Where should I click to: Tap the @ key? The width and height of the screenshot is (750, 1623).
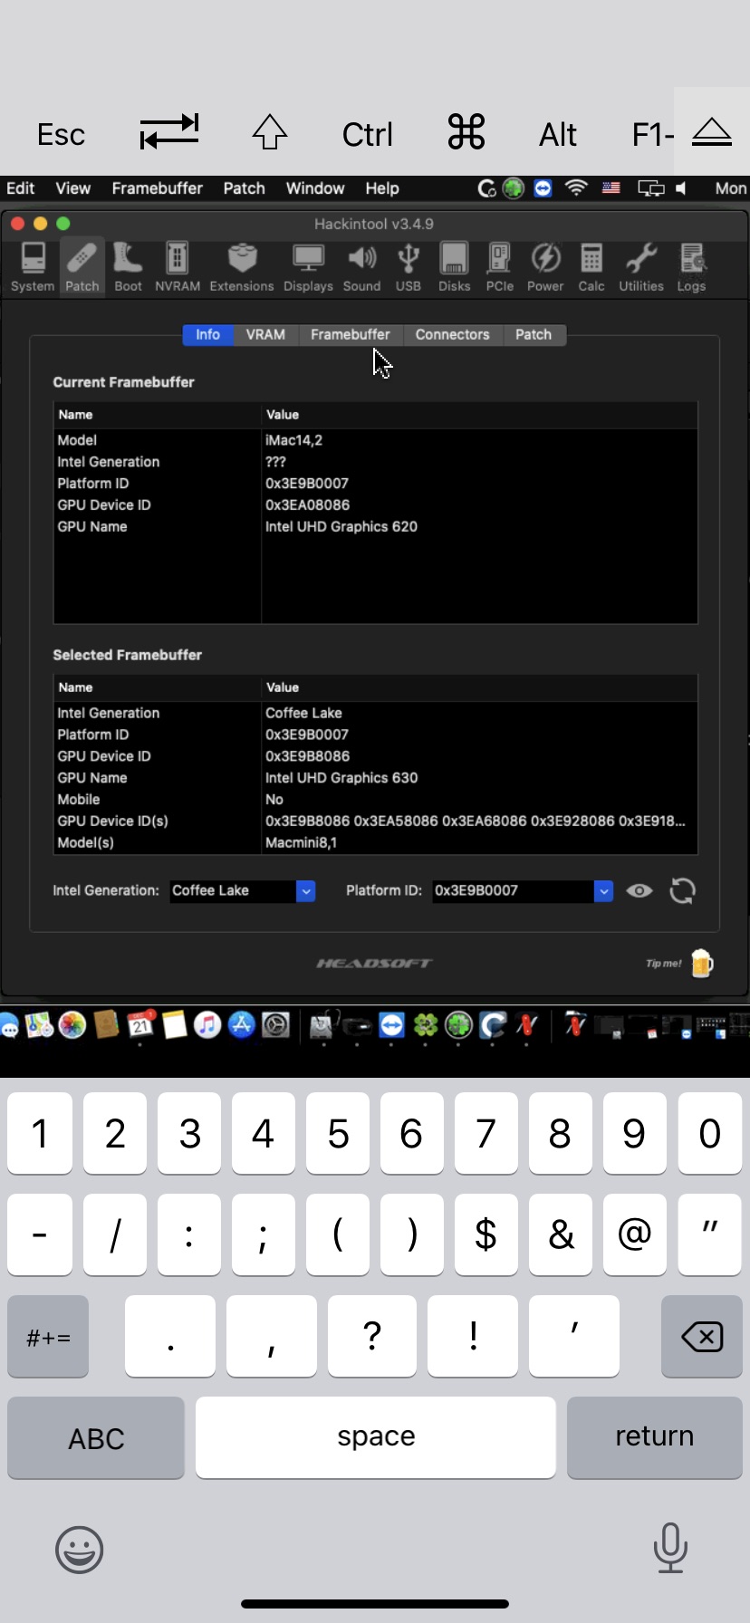[635, 1234]
